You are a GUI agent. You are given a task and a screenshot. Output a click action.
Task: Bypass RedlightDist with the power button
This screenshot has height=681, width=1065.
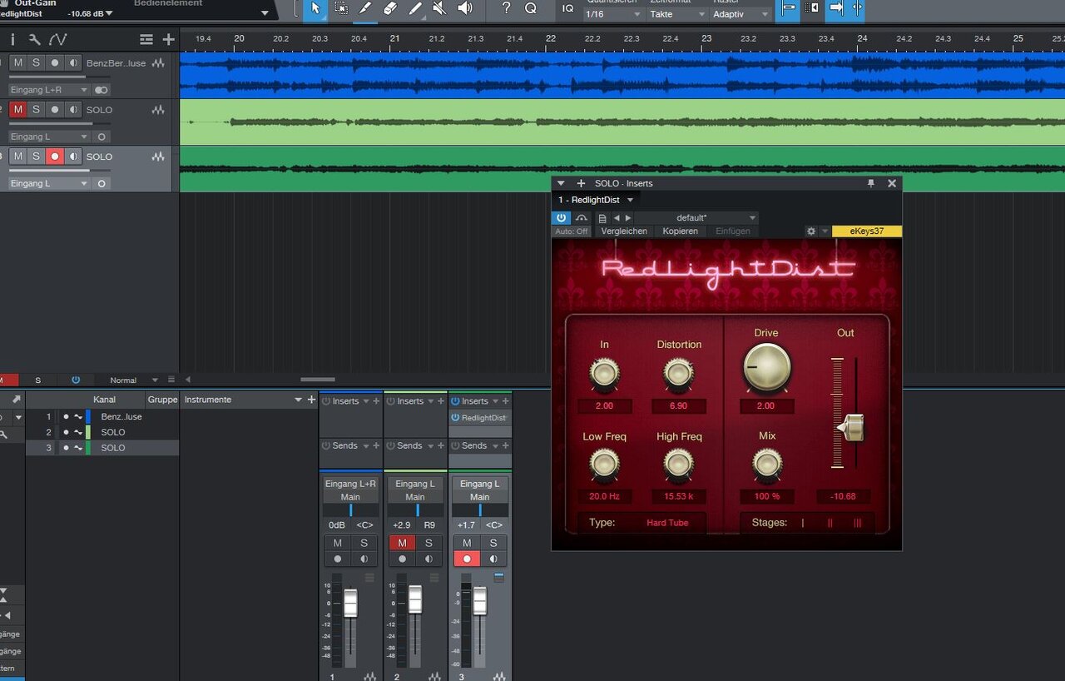(562, 218)
